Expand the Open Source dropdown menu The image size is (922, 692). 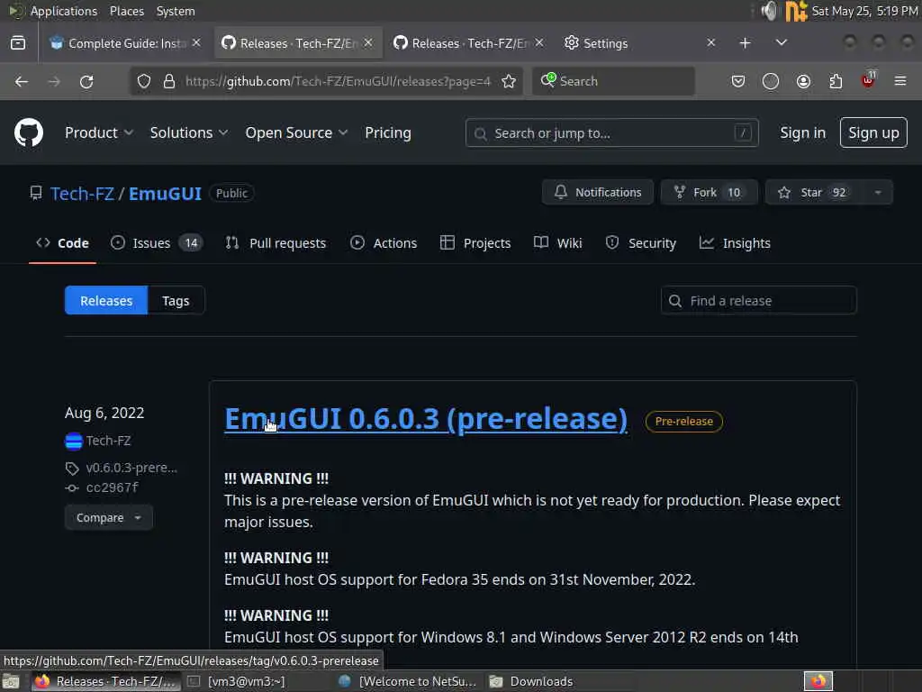(x=296, y=133)
